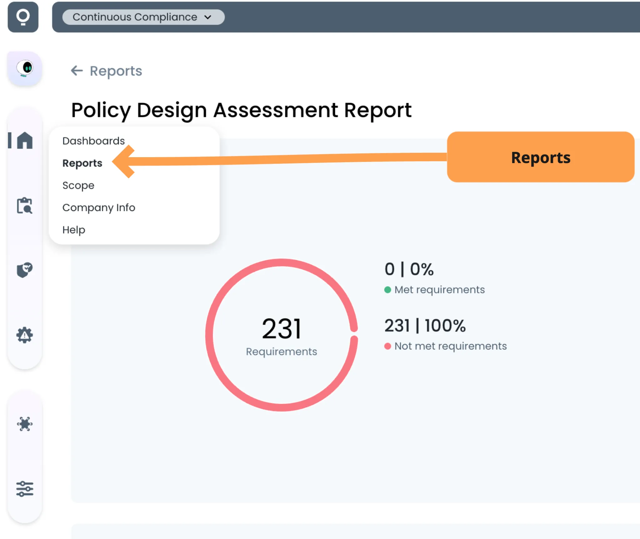This screenshot has height=539, width=640.
Task: Open the Help menu entry
Action: [74, 230]
